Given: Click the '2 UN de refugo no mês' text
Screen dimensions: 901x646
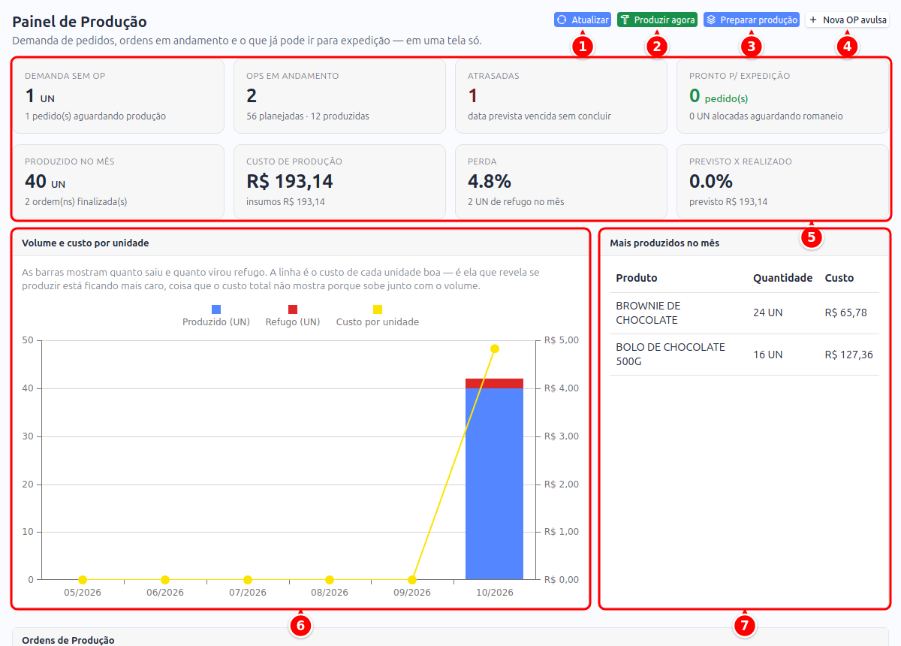Looking at the screenshot, I should [x=516, y=202].
